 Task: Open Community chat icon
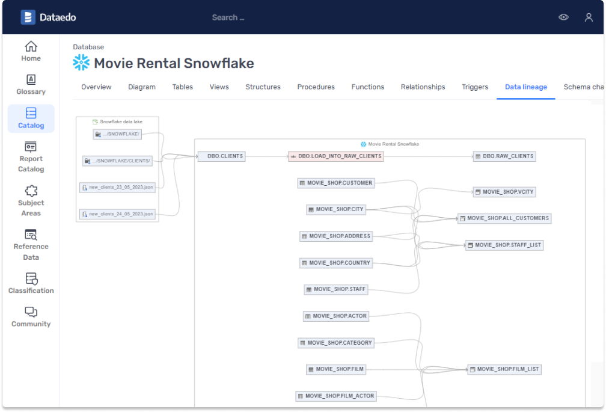[x=31, y=312]
